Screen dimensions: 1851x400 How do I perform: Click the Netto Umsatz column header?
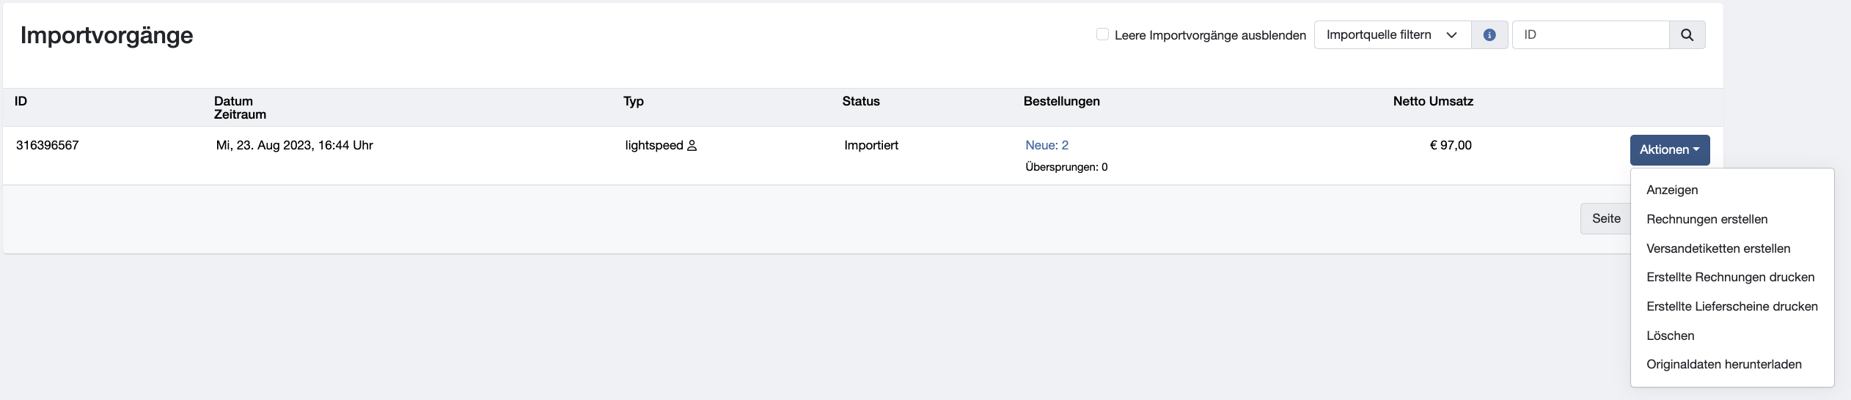click(1433, 101)
